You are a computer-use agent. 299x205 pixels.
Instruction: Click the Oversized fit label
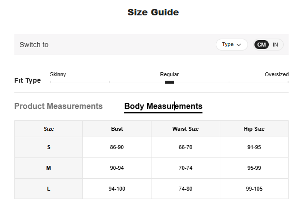pos(276,74)
